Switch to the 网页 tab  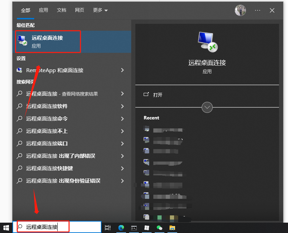click(79, 10)
